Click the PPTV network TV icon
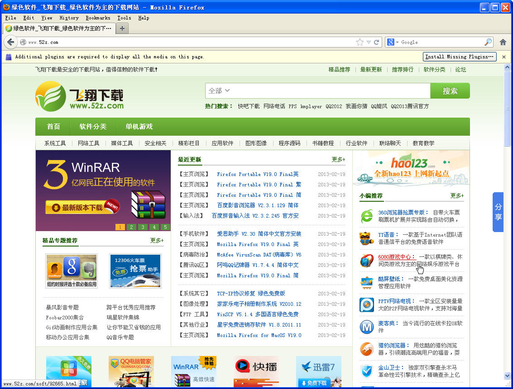The width and height of the screenshot is (513, 389). (x=366, y=304)
